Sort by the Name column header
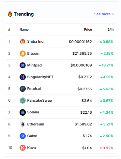The width and height of the screenshot is (121, 159). point(24,30)
